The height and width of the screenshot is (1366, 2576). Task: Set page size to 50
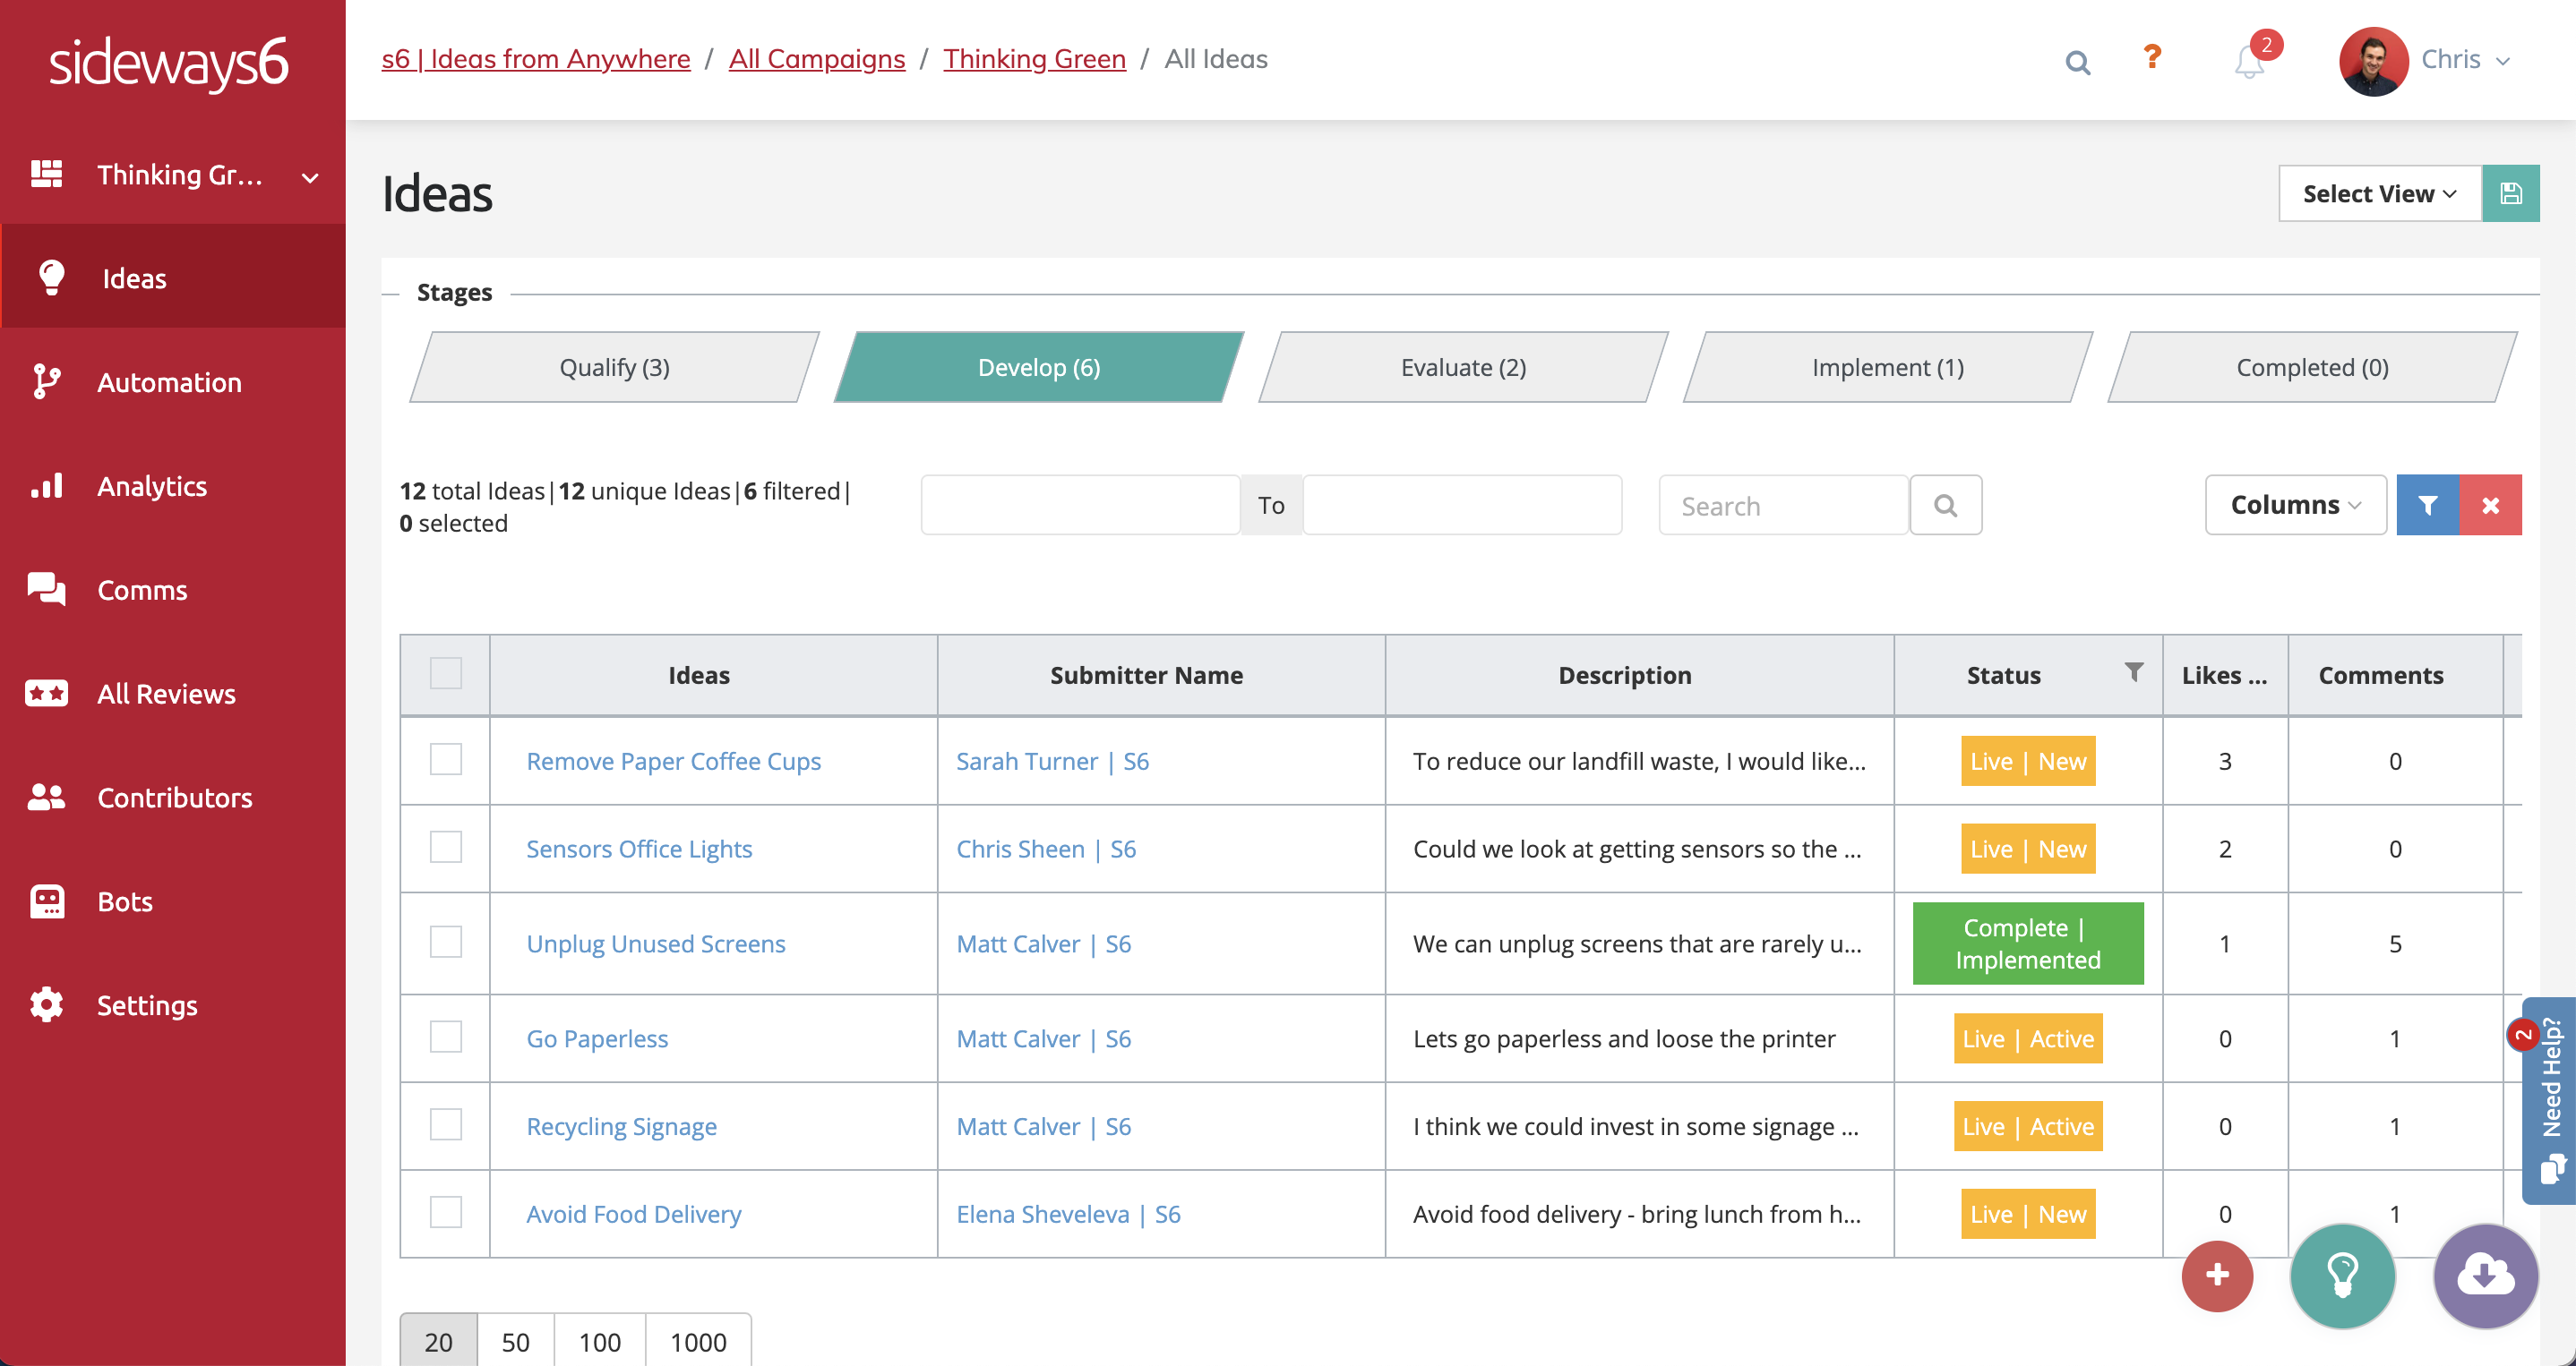coord(515,1341)
